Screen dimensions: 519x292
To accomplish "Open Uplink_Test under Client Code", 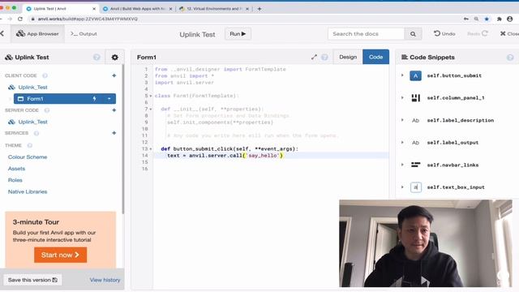I will 32,87.
